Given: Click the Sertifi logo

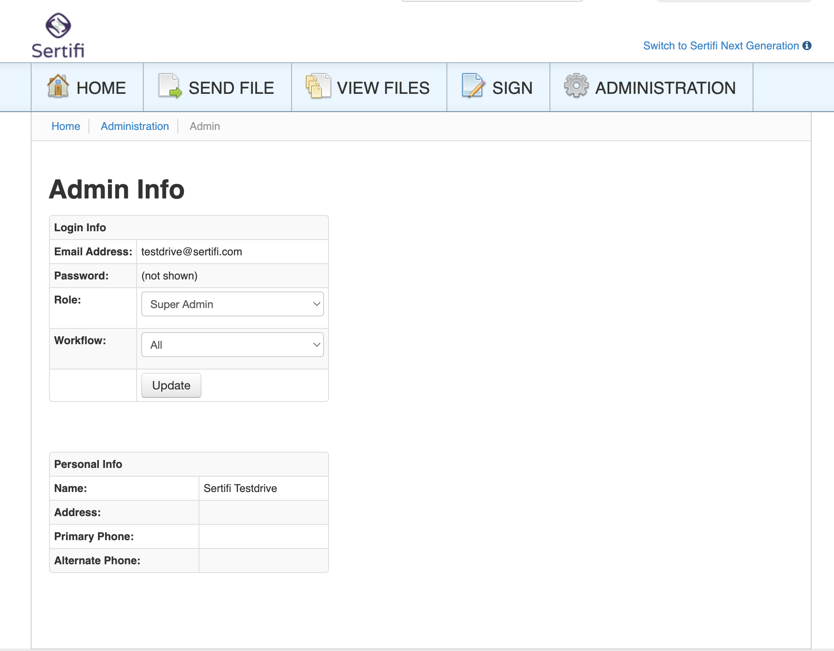Looking at the screenshot, I should click(58, 36).
